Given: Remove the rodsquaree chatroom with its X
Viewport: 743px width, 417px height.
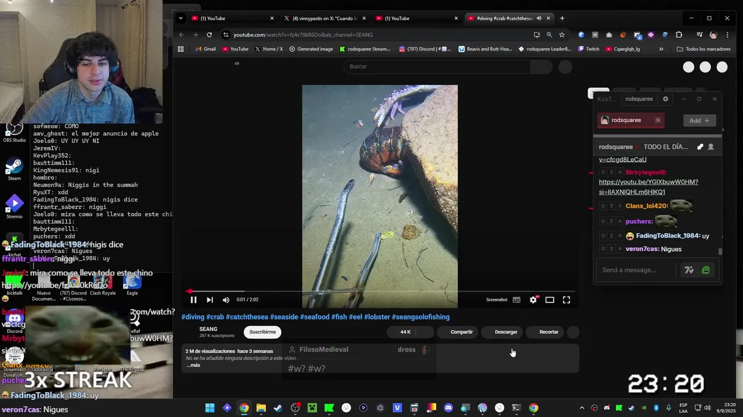Looking at the screenshot, I should tap(658, 120).
